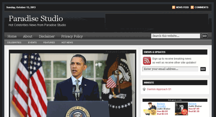The height and width of the screenshot is (117, 216).
Task: Click the Comments RSS icon
Action: tap(192, 7)
